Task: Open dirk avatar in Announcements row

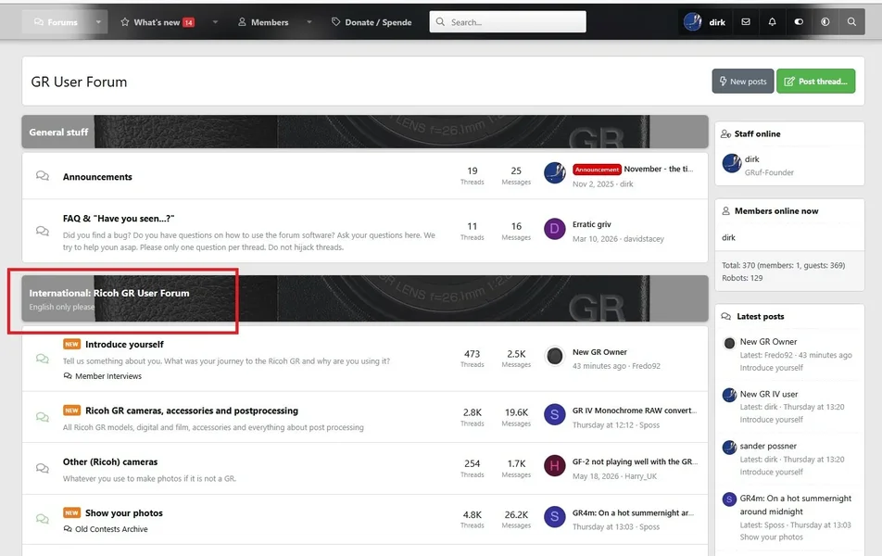Action: 555,173
